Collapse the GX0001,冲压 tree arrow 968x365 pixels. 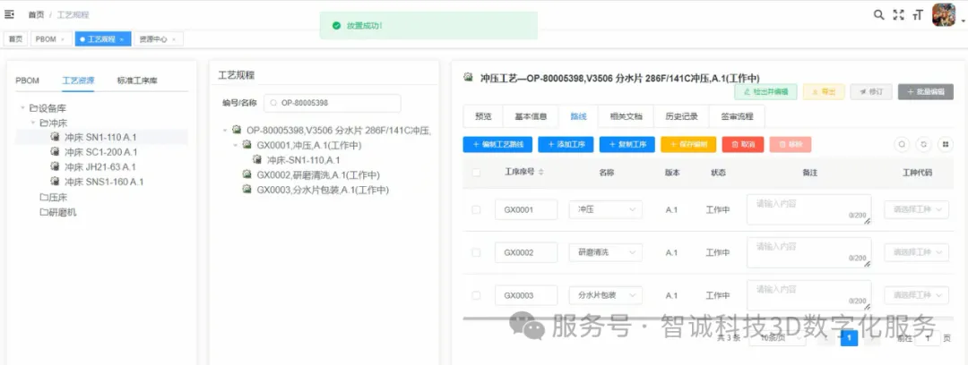(x=235, y=145)
